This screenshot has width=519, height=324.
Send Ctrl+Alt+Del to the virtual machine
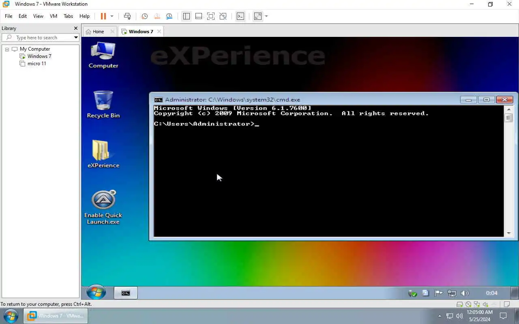127,16
